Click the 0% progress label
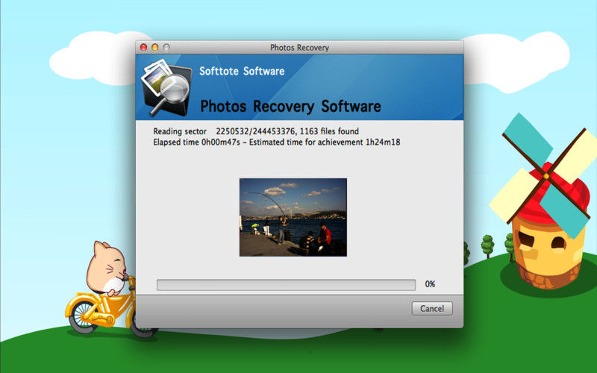The image size is (597, 373). pyautogui.click(x=430, y=284)
